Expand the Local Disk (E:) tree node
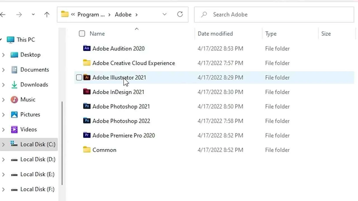This screenshot has height=201, width=358. tap(3, 174)
